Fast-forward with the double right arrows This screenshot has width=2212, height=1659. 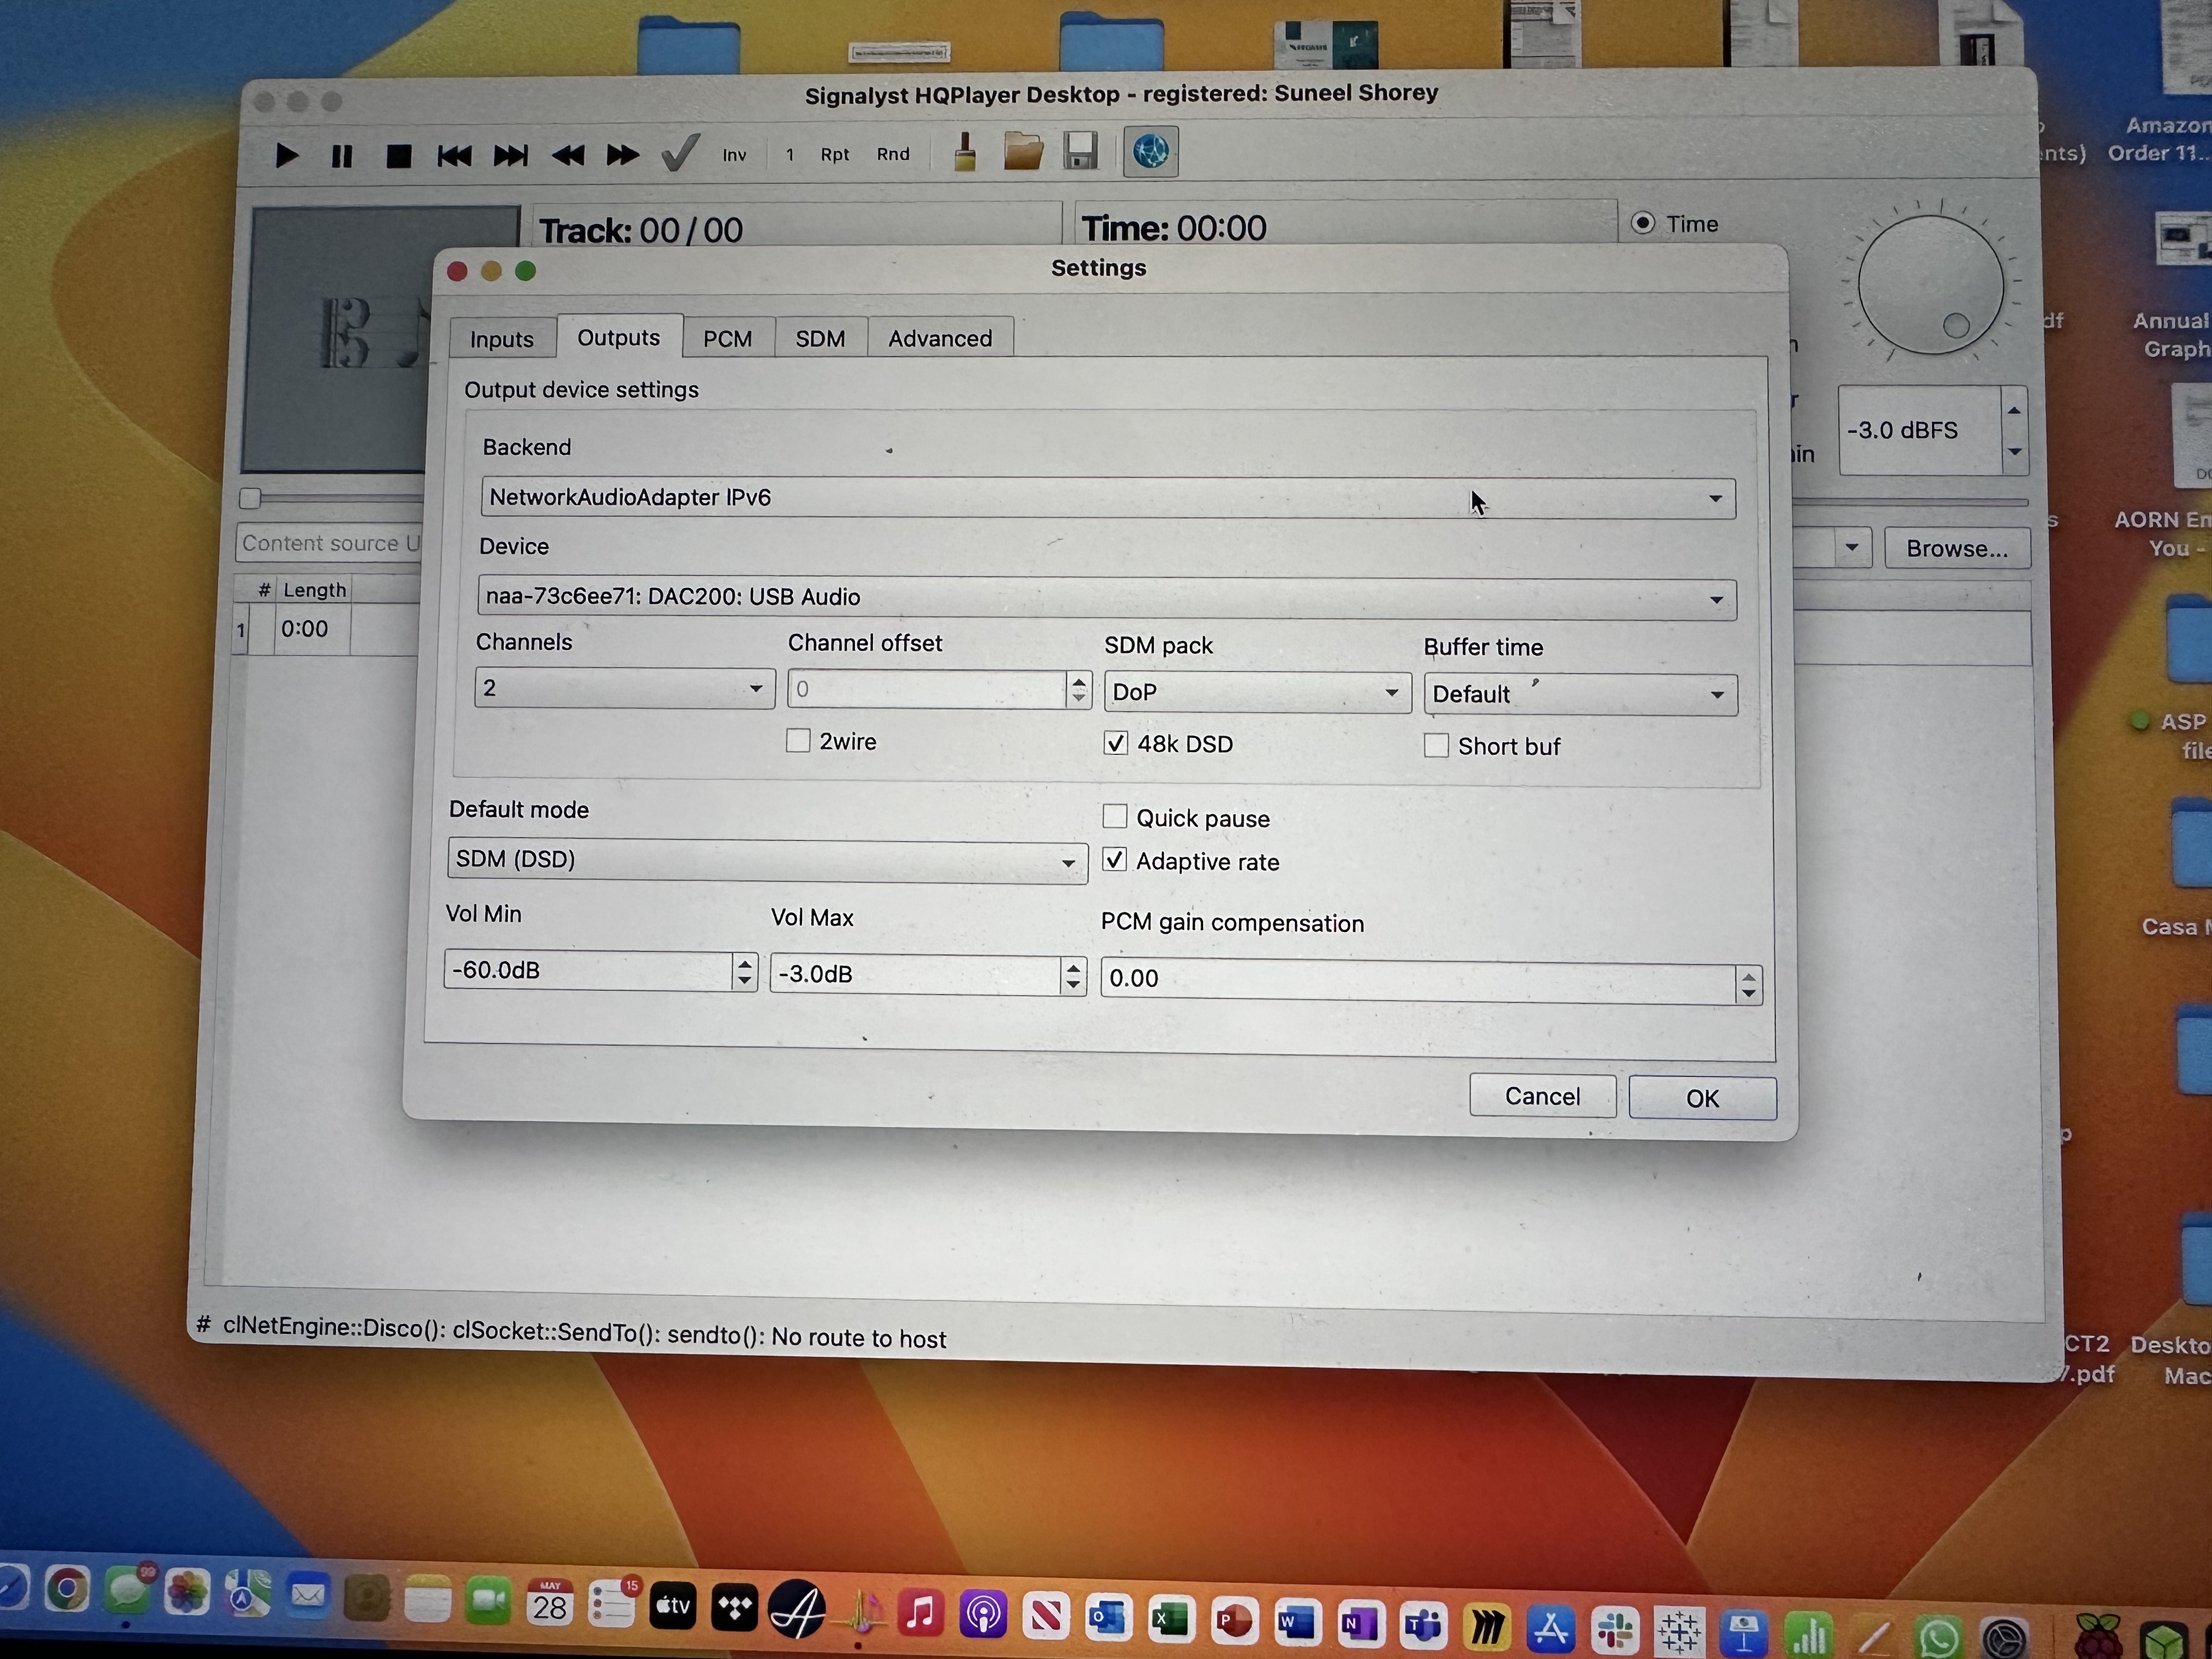click(622, 155)
